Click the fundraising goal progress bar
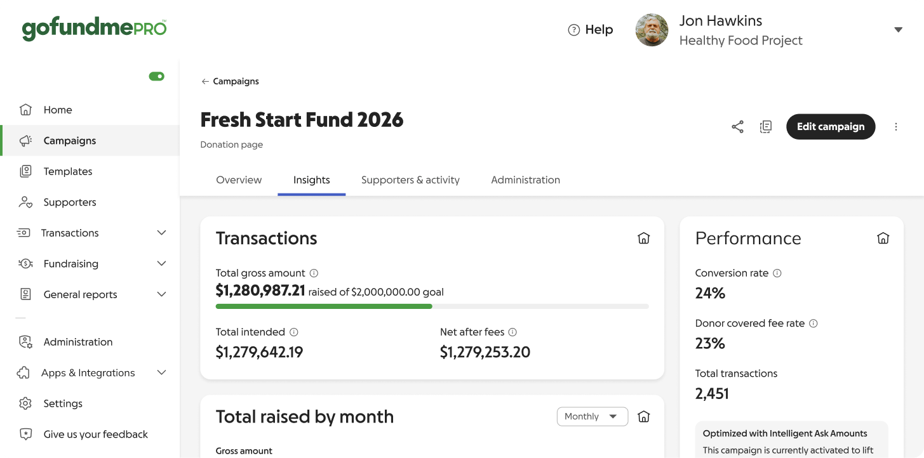Screen dimensions: 924x458 point(432,306)
